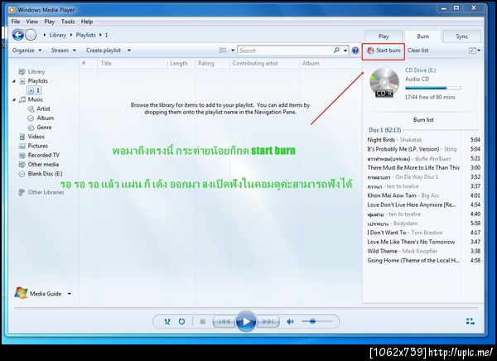Open the Create playlist dropdown arrow
497x361 pixels.
[129, 50]
